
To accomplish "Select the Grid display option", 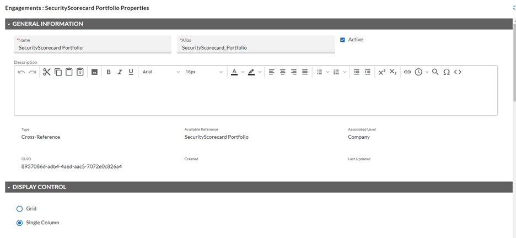I will tap(19, 209).
